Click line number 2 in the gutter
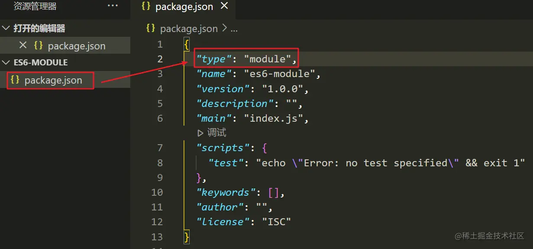The image size is (533, 249). pos(160,59)
